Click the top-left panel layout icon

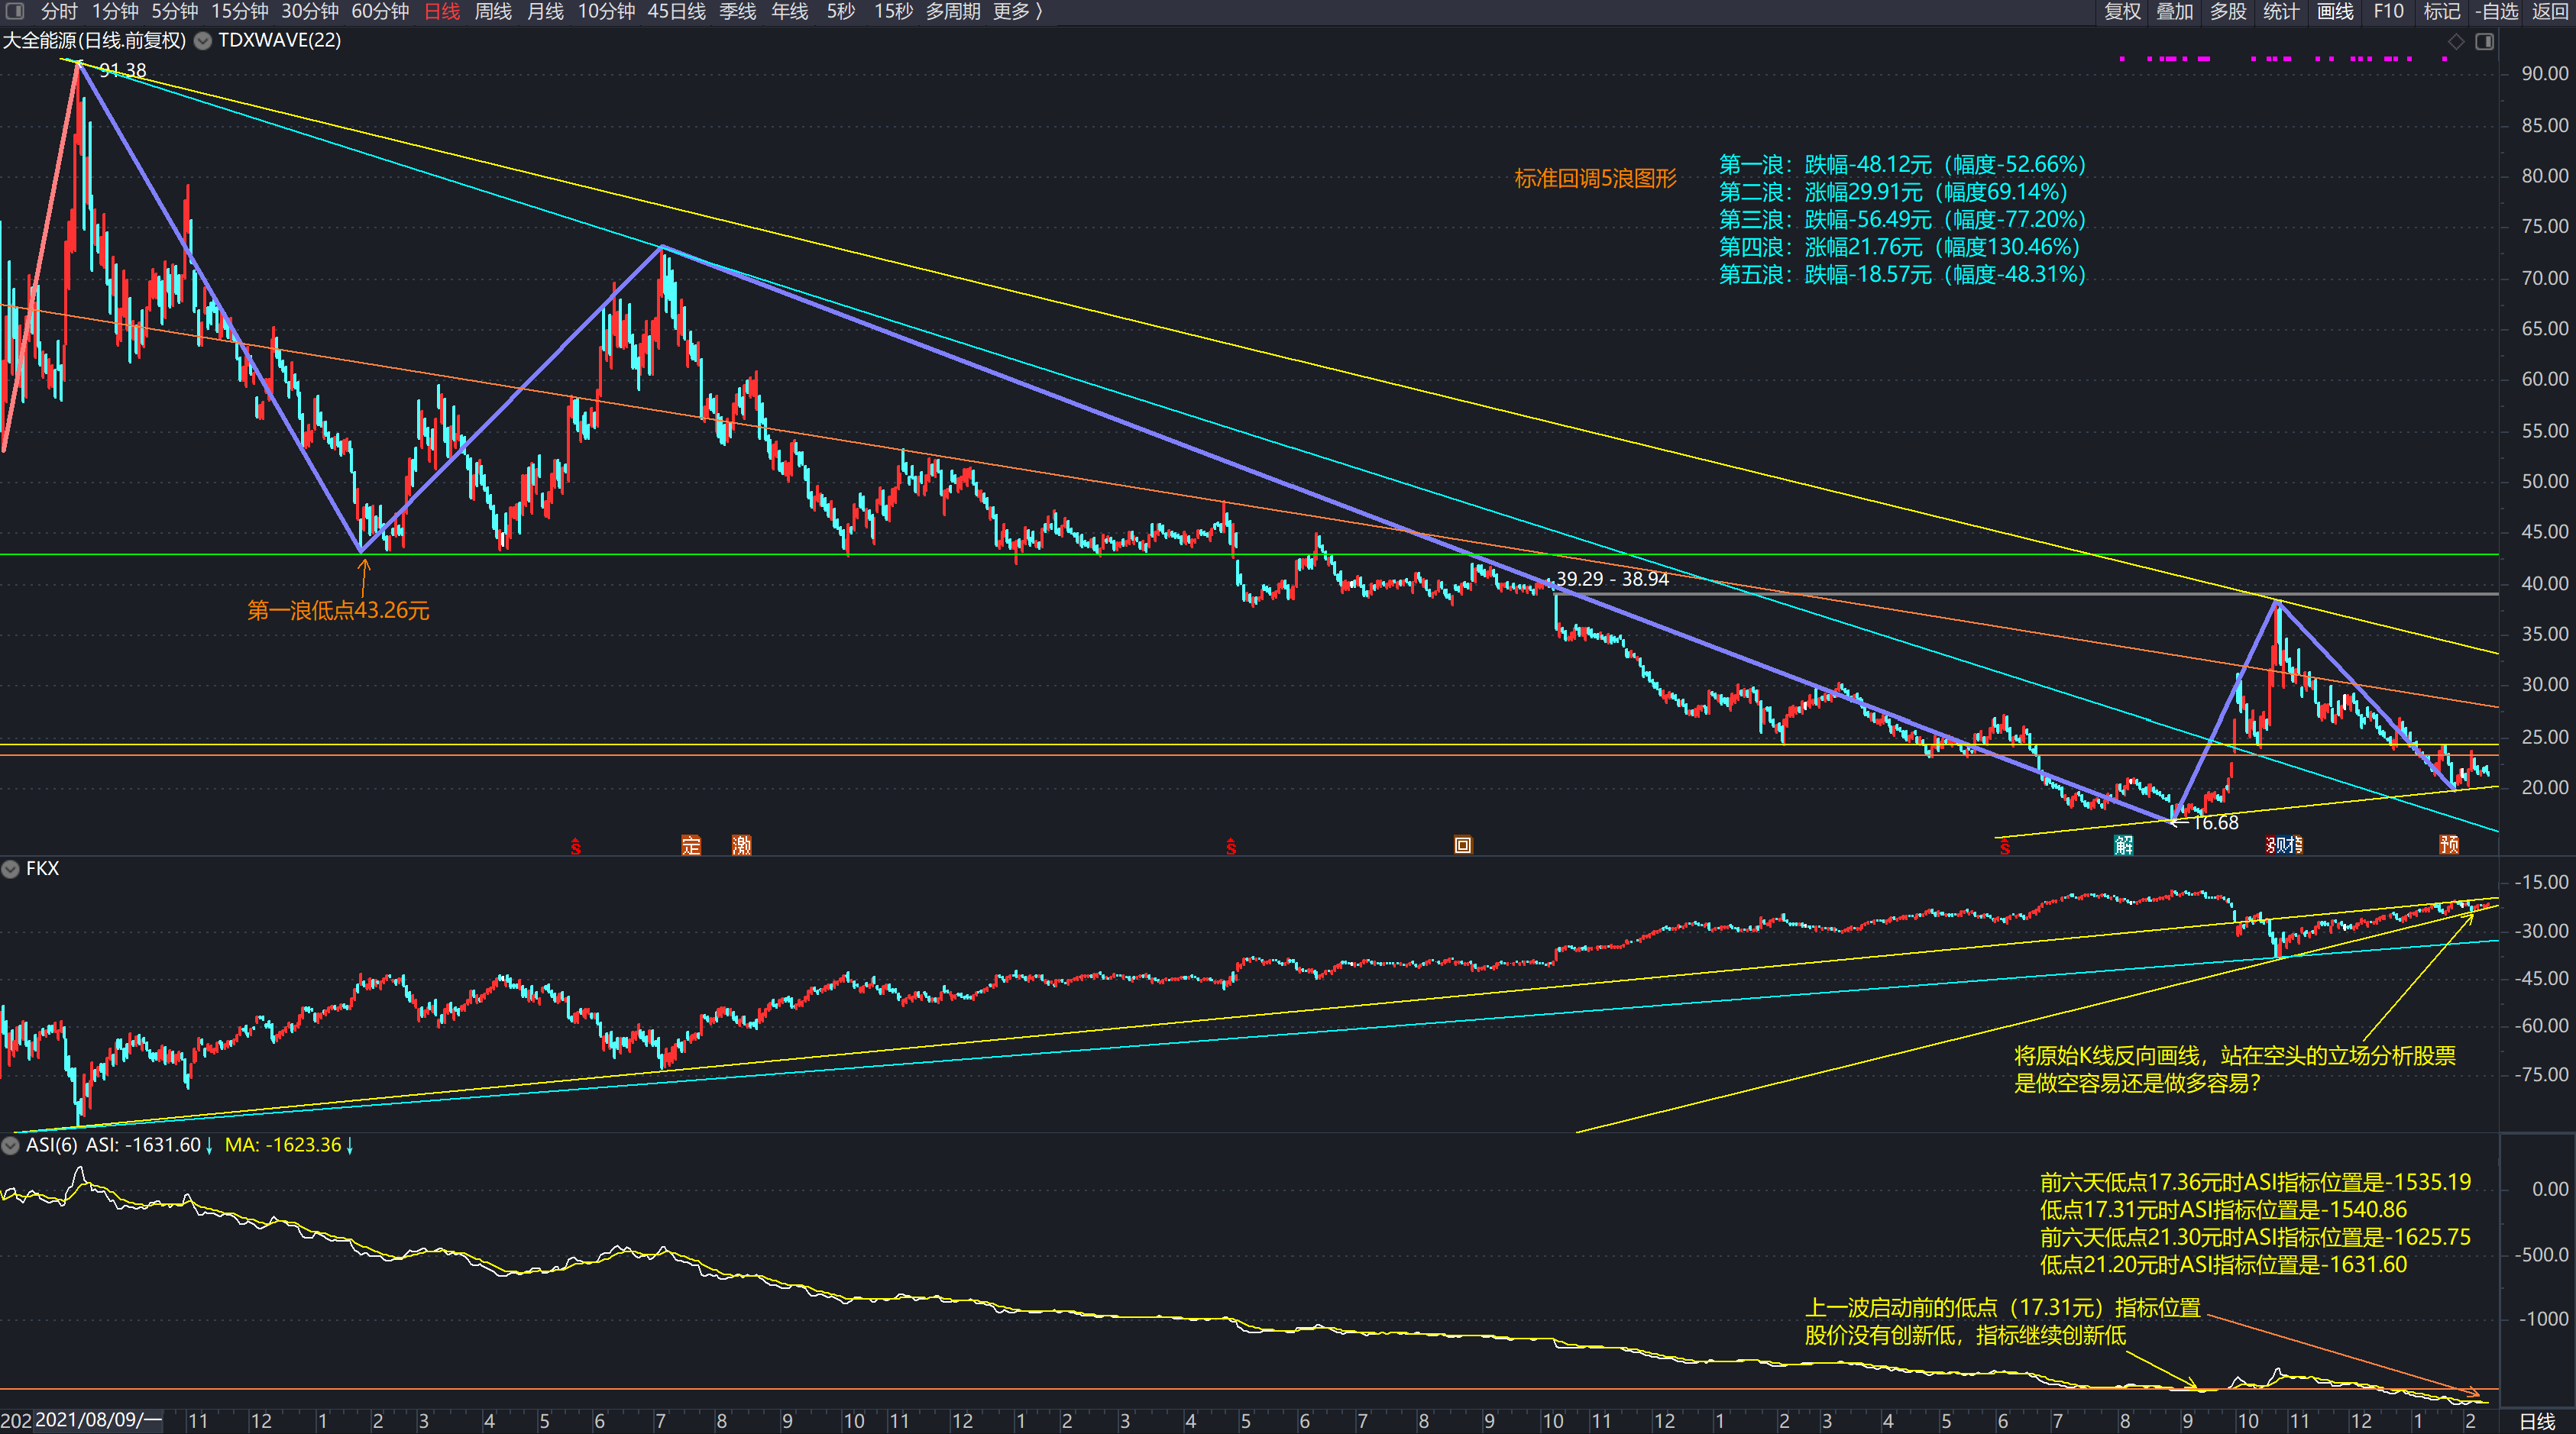[x=14, y=11]
